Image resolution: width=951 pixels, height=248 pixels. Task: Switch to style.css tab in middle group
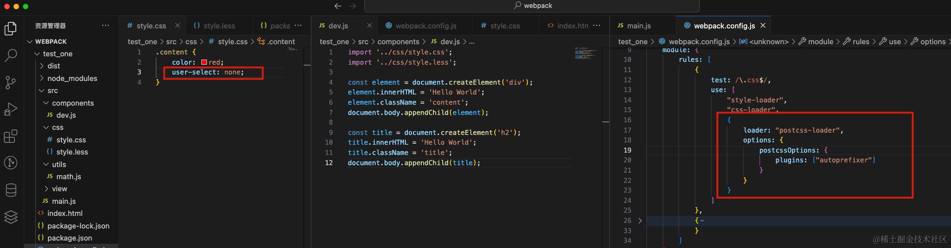505,26
